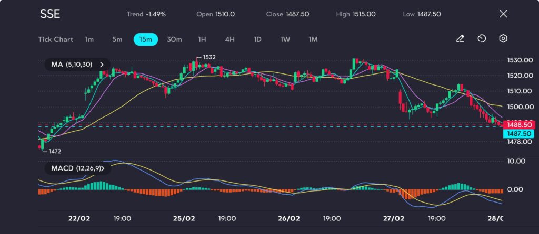The image size is (539, 234).
Task: Pick the 1M monthly timeframe
Action: pos(313,39)
